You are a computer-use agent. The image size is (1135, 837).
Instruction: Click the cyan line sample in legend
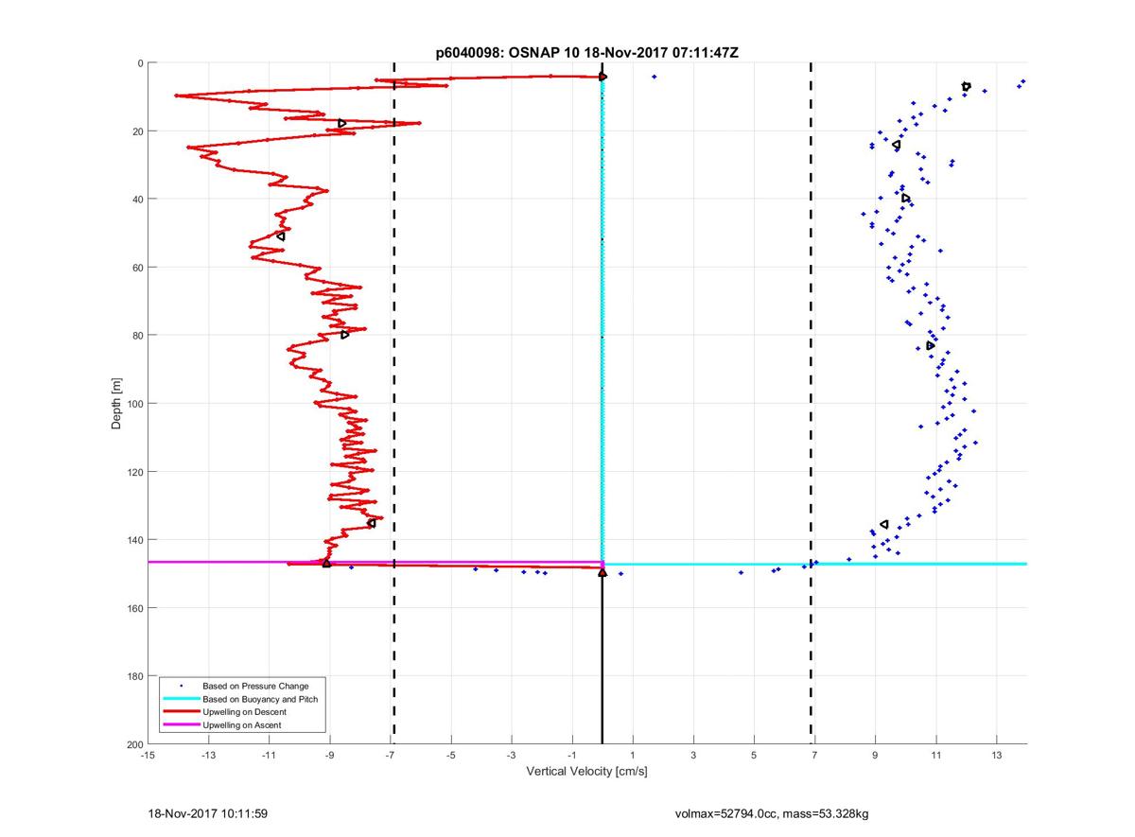coord(180,699)
